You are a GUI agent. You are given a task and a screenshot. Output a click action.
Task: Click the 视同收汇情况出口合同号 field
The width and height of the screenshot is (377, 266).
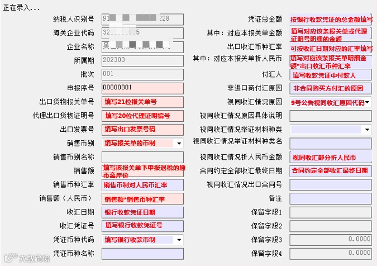(x=331, y=185)
